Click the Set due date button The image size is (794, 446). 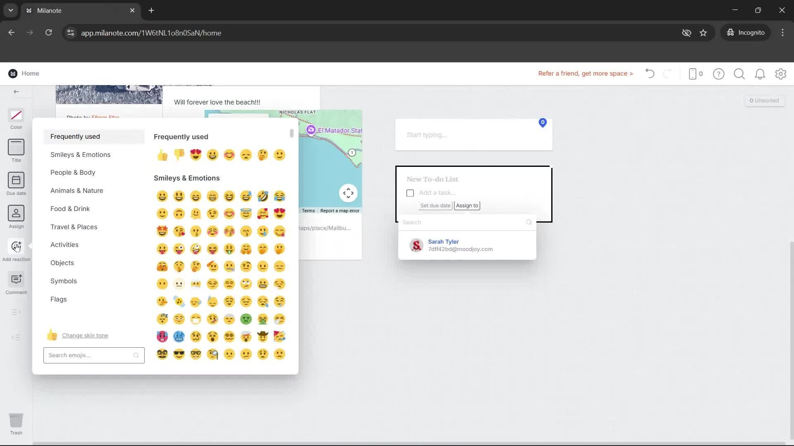tap(435, 205)
